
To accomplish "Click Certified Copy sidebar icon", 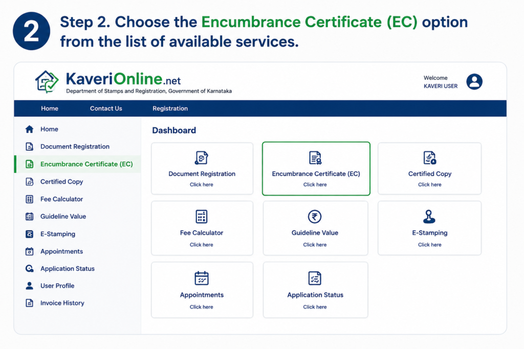I will click(29, 181).
